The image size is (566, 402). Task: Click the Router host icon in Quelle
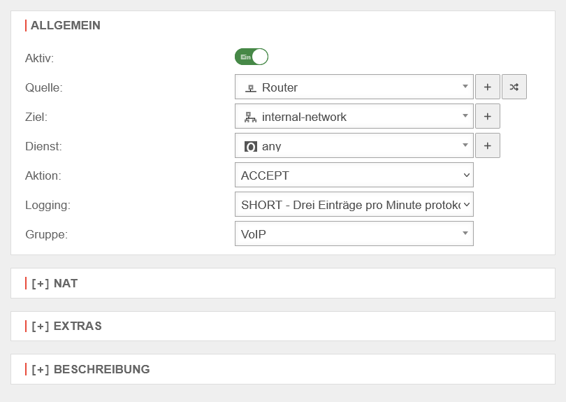(x=251, y=88)
